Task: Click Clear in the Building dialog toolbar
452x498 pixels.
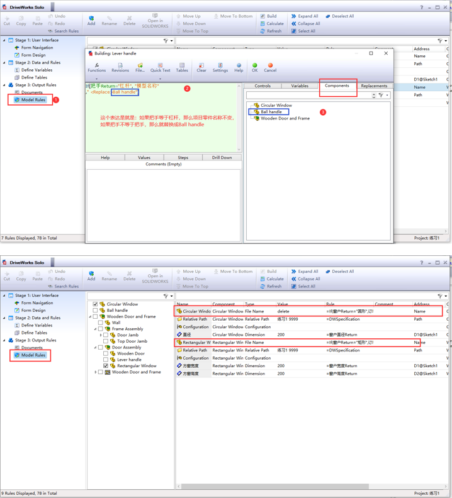Action: tap(201, 67)
